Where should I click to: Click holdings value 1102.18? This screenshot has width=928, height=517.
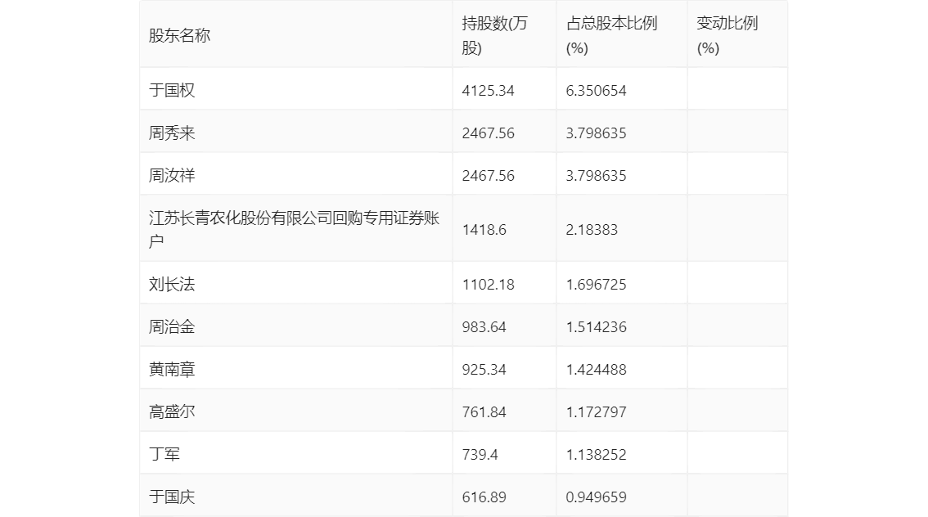pyautogui.click(x=489, y=285)
